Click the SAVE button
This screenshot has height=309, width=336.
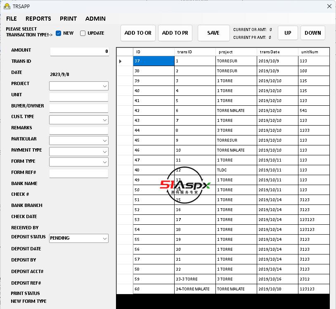click(x=213, y=33)
